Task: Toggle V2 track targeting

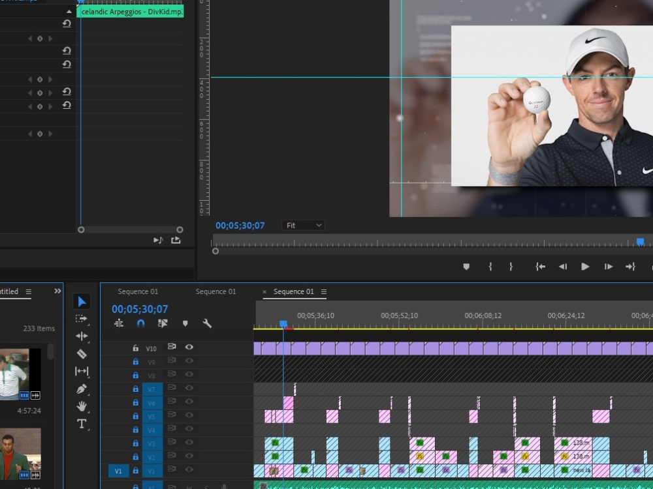Action: [x=152, y=458]
